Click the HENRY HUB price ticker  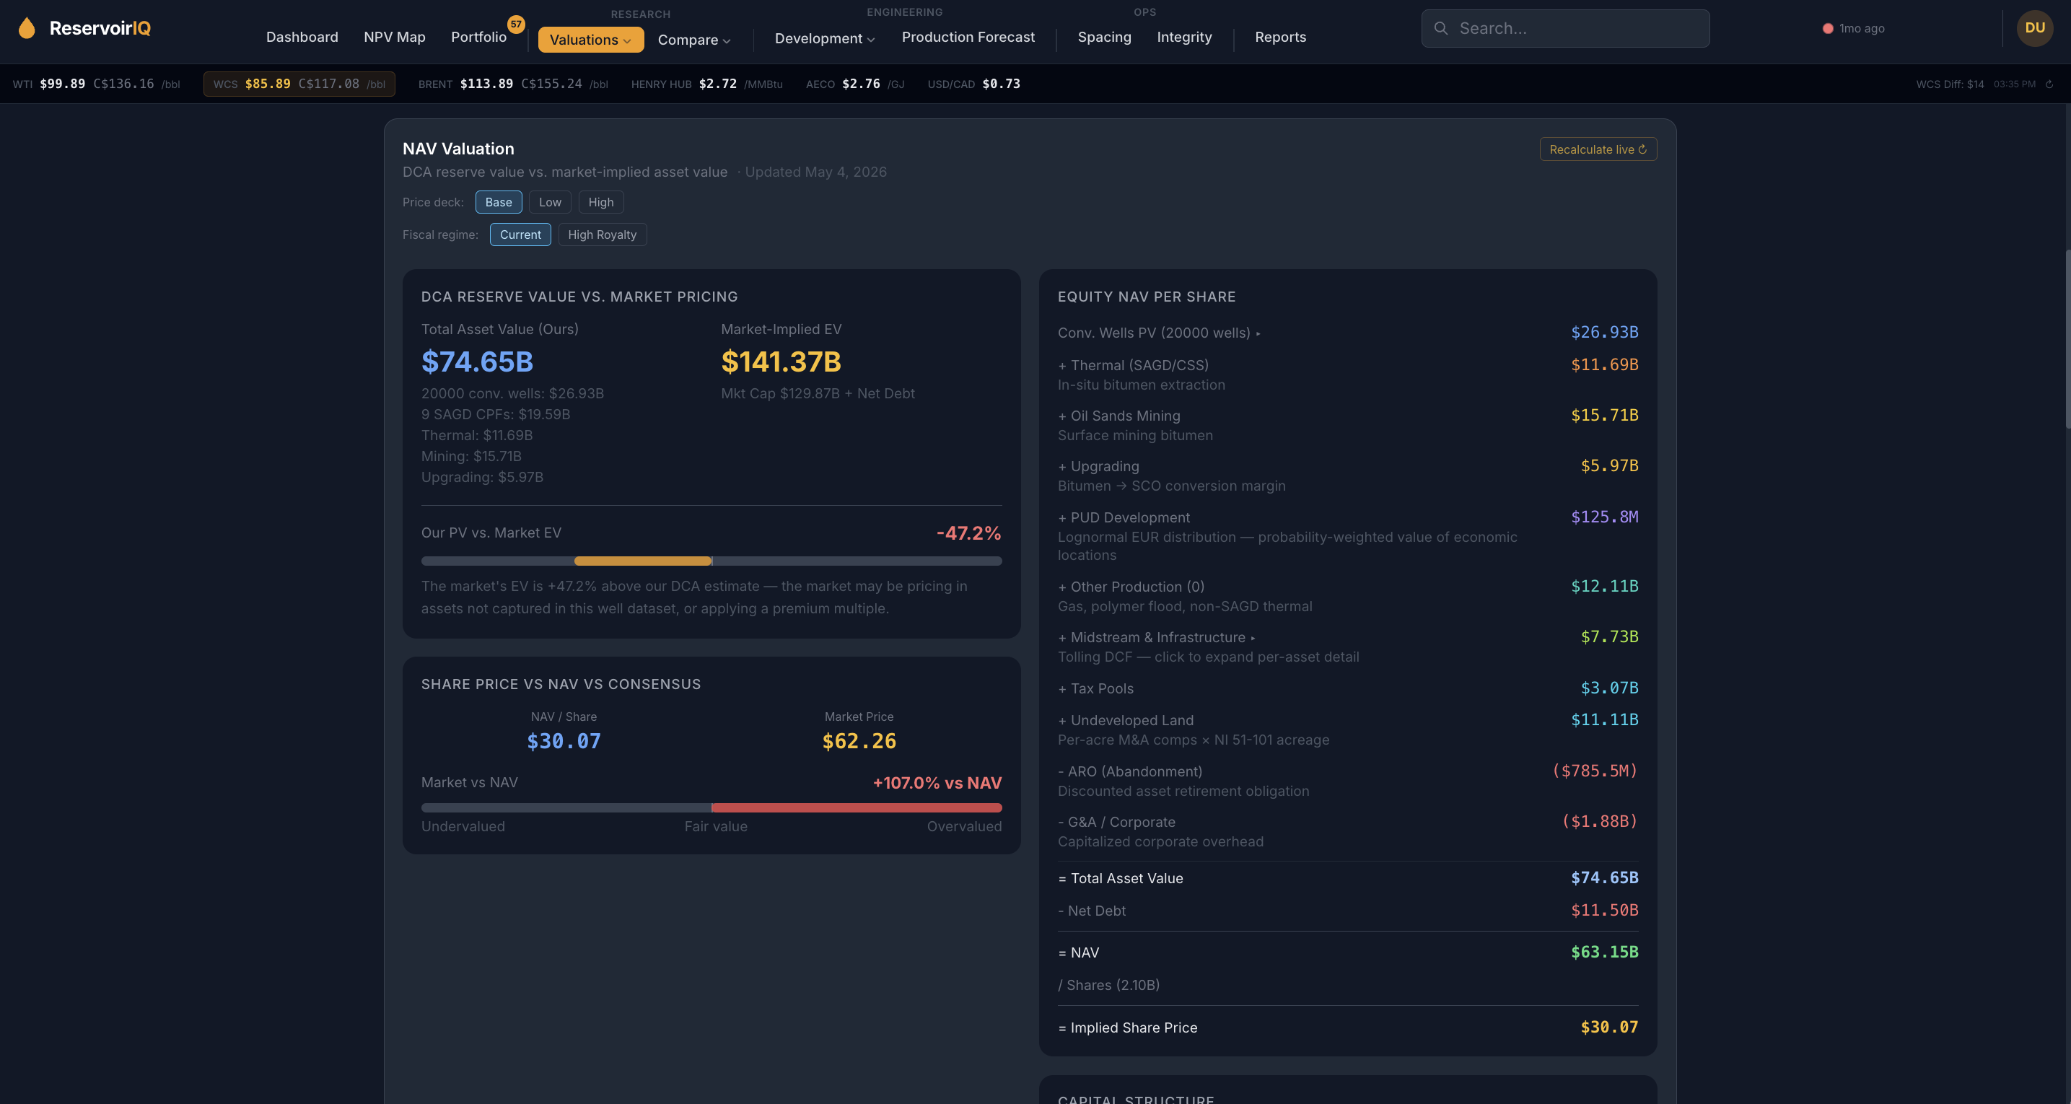pos(706,84)
